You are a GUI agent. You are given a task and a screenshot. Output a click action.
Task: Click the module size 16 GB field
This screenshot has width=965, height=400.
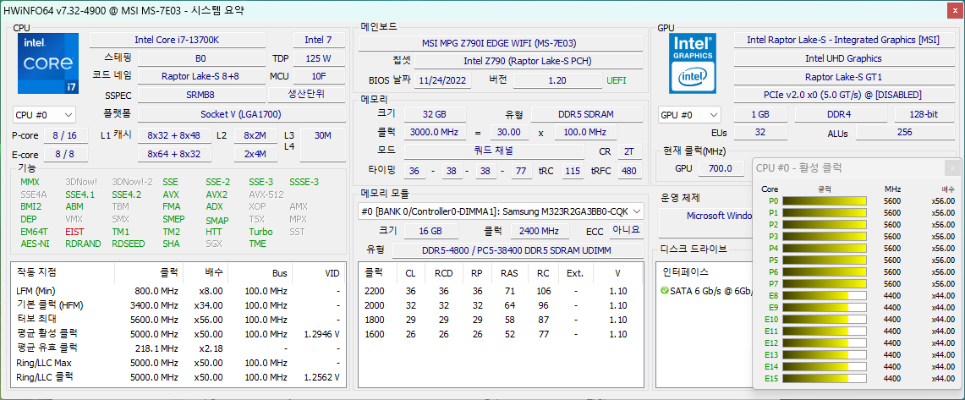pyautogui.click(x=431, y=231)
